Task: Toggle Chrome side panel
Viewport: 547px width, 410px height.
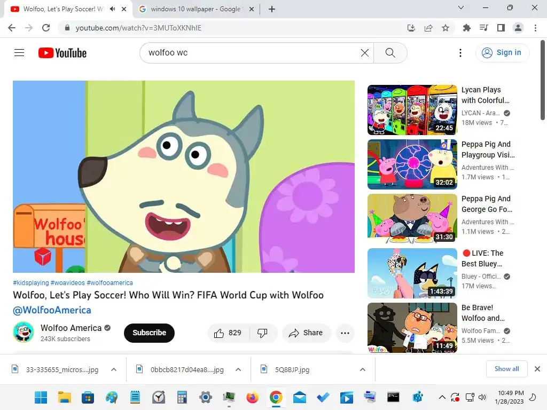Action: (501, 28)
